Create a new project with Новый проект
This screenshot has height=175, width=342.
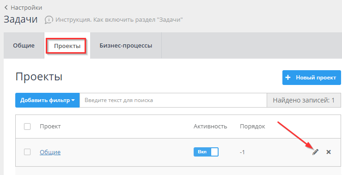(x=311, y=78)
